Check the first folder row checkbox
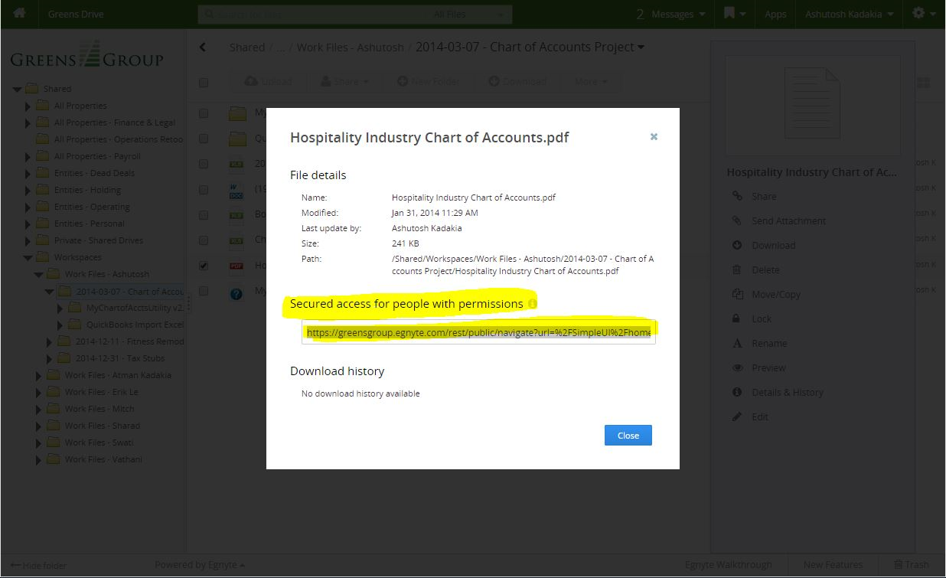 tap(204, 113)
